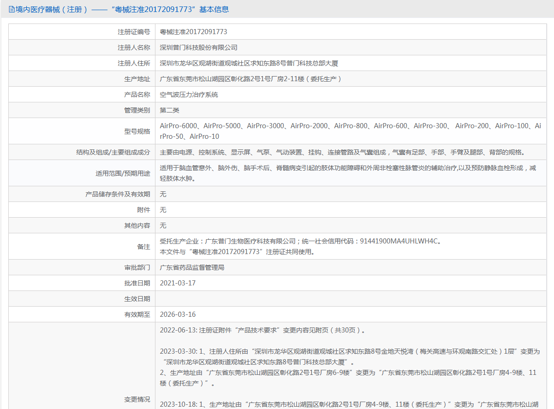Click the 2022-06-13 change record entry
Viewport: 554px width, 409px height.
264,330
